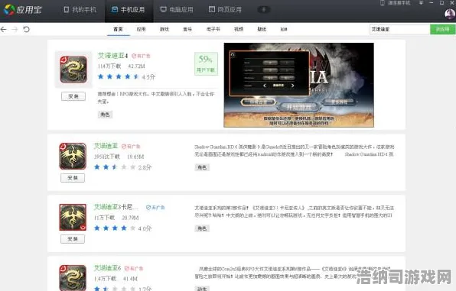Click the 角色 tag under 艾诺迪亚4
The image size is (456, 291).
[x=105, y=115]
